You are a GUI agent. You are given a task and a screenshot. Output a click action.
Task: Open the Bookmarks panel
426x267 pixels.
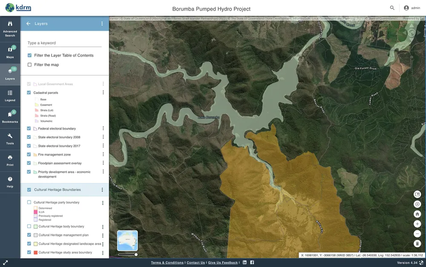pos(10,116)
